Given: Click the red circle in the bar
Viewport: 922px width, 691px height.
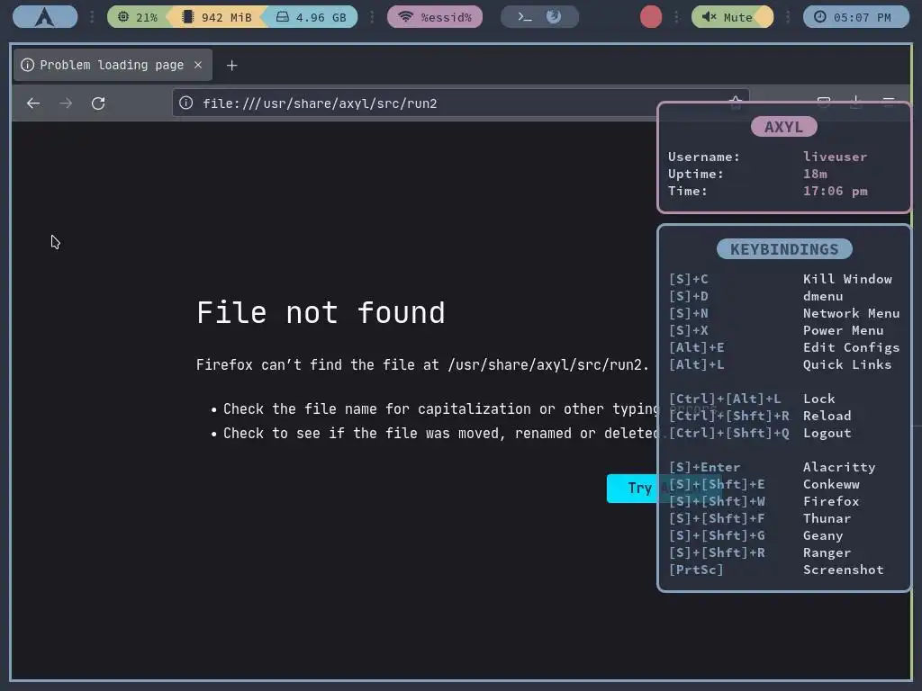Looking at the screenshot, I should (650, 17).
